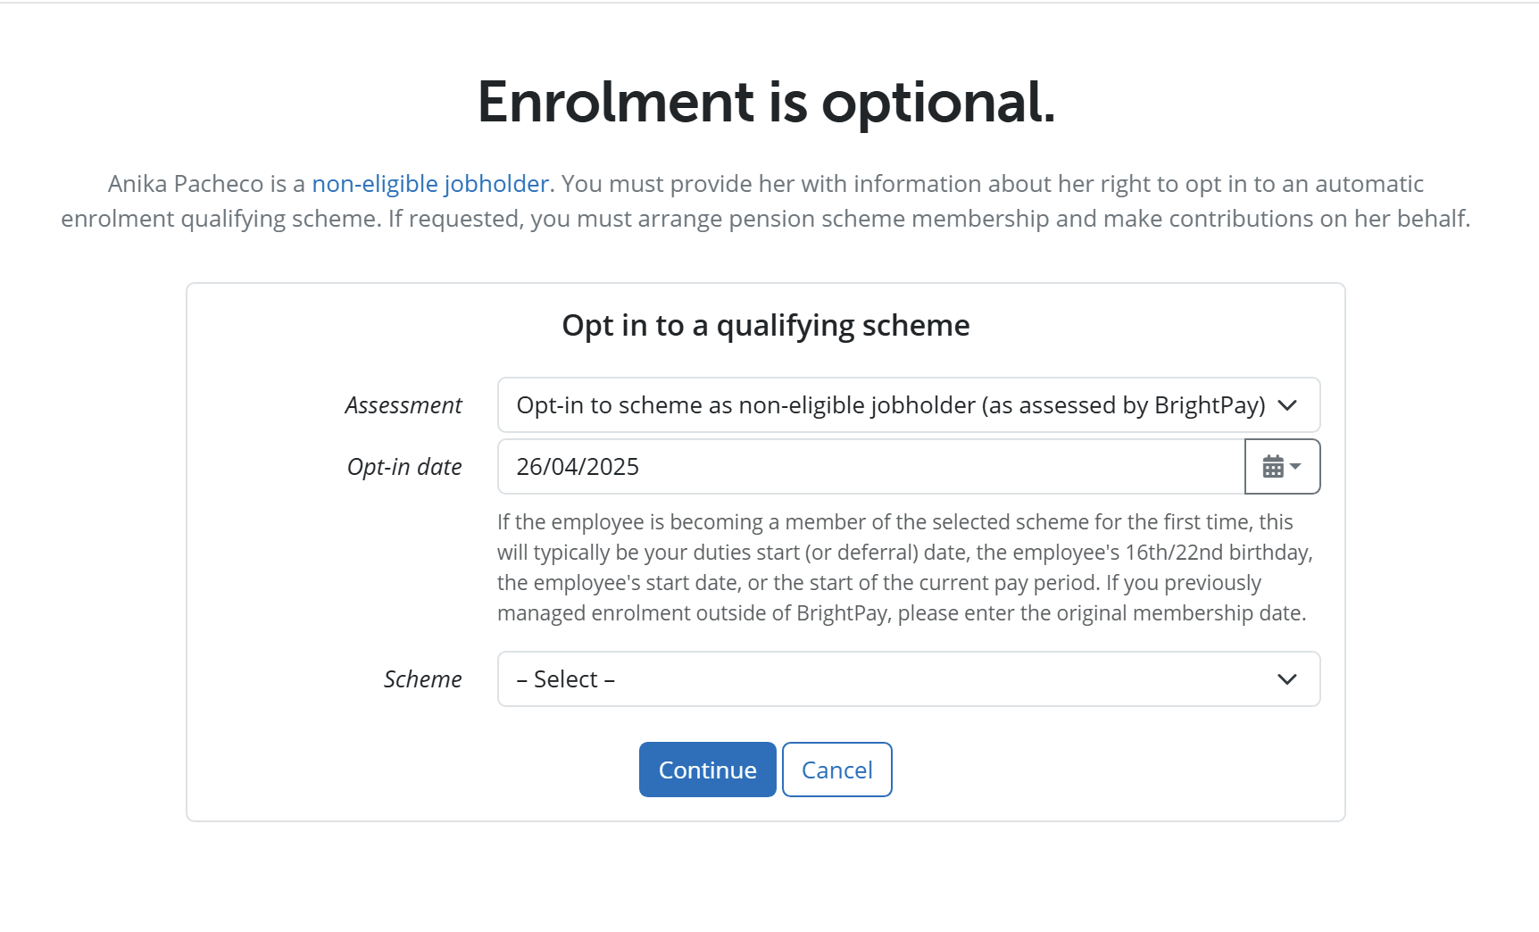Screen dimensions: 1539x932
Task: Expand the Assessment dropdown chevron
Action: [x=1286, y=405]
